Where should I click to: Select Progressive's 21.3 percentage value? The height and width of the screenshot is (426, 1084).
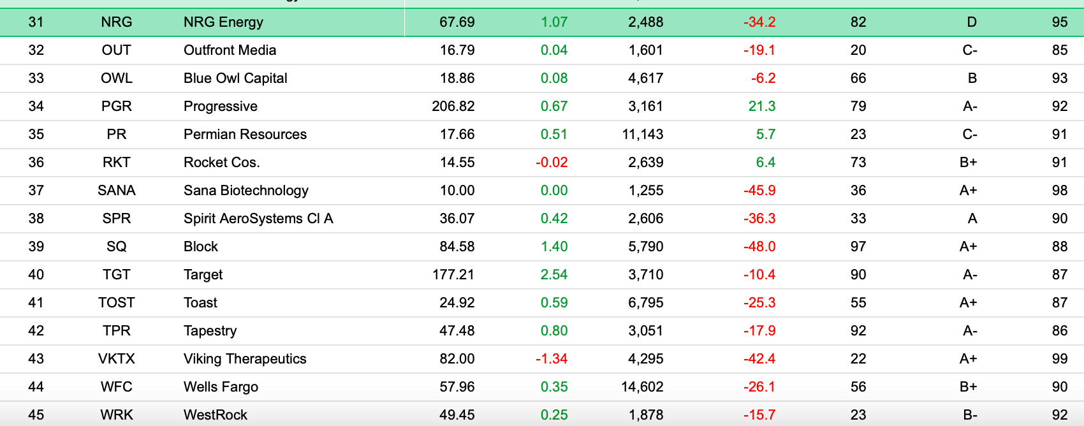(x=761, y=106)
